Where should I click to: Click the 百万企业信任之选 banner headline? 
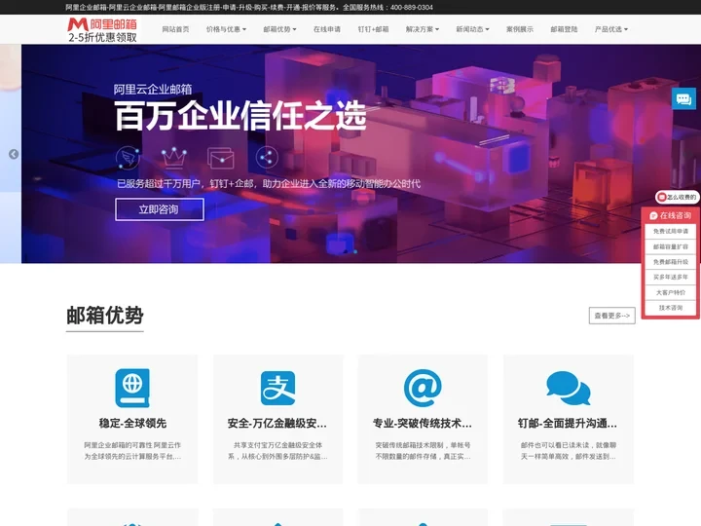point(240,115)
